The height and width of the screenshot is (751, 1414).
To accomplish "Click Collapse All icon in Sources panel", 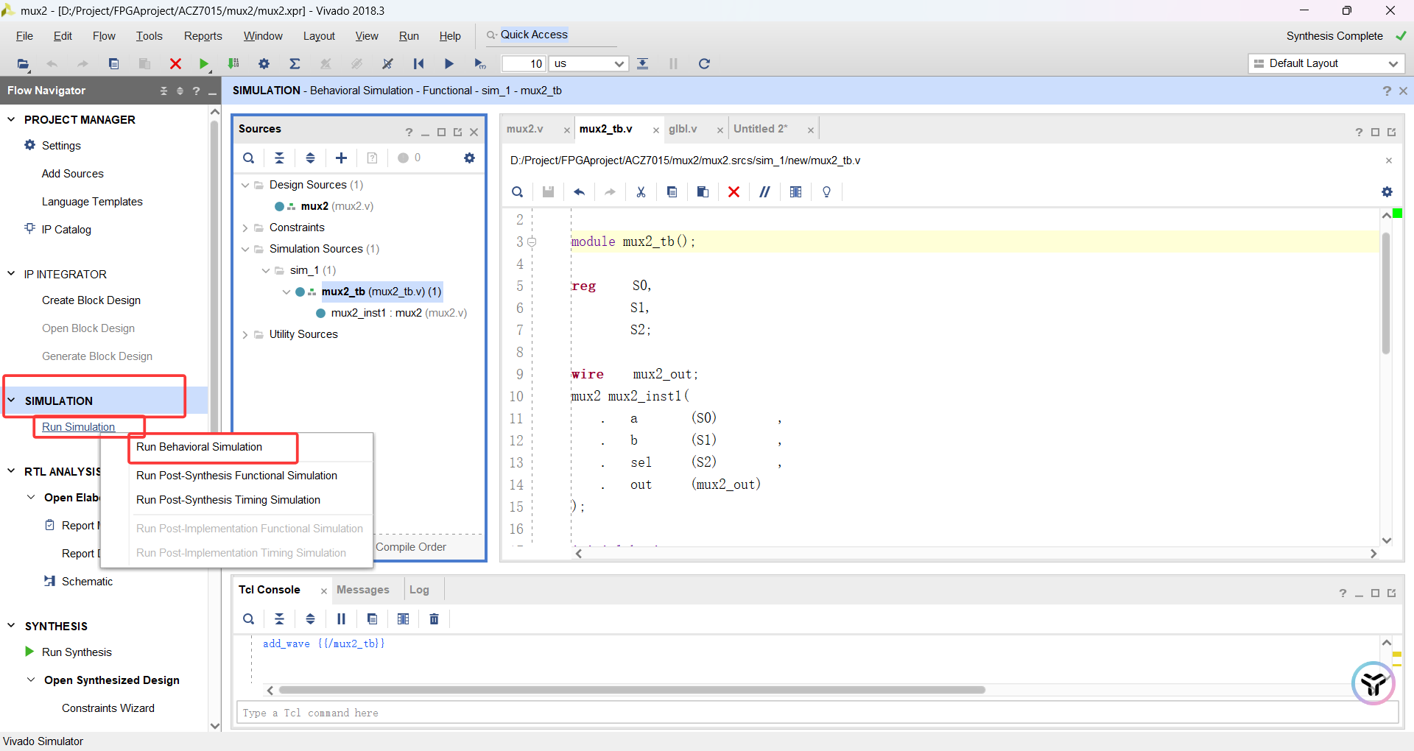I will (280, 158).
